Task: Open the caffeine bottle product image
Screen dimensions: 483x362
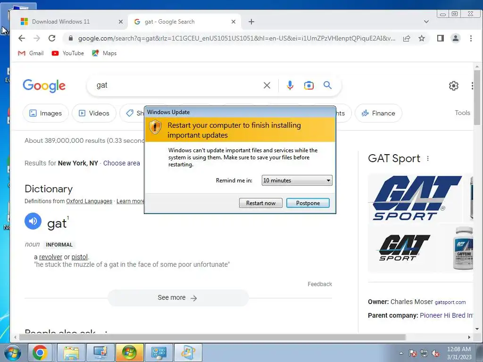Action: pos(463,248)
